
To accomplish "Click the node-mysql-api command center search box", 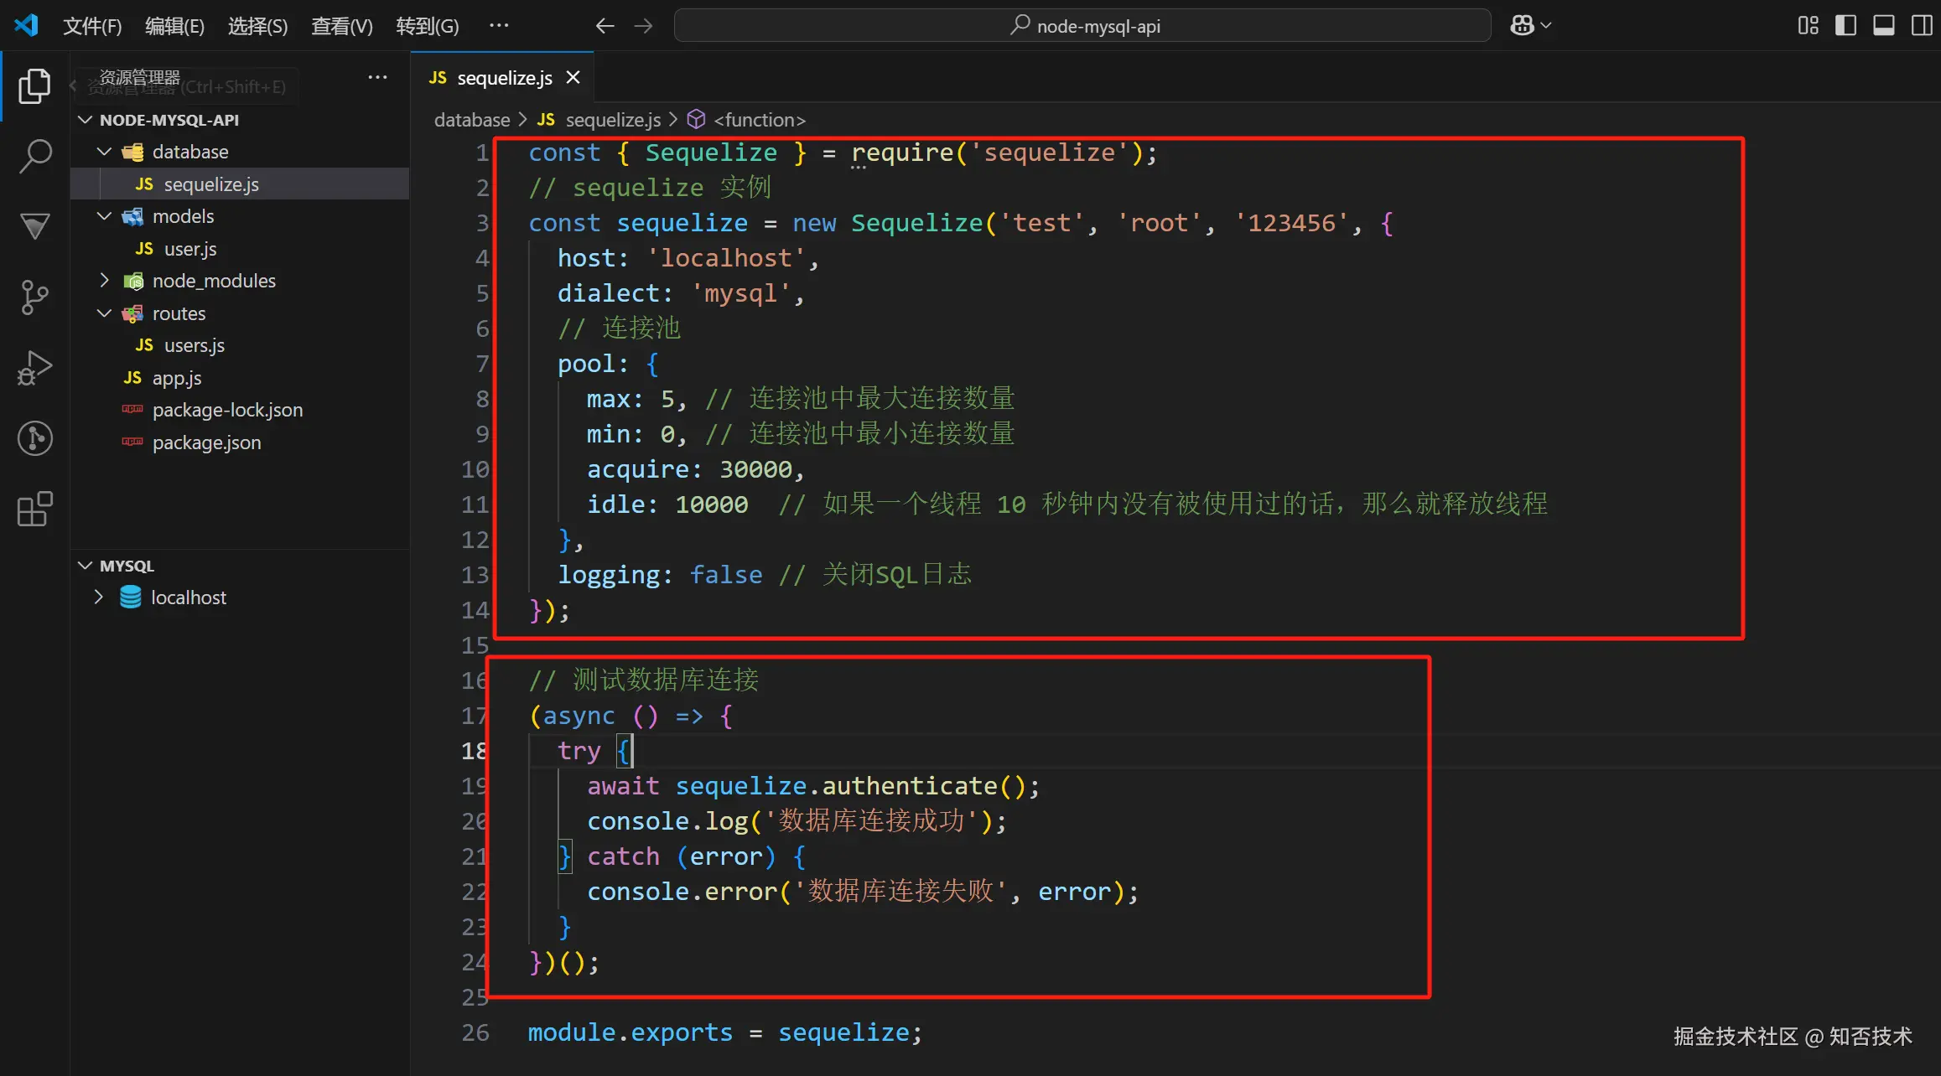I will coord(1082,26).
